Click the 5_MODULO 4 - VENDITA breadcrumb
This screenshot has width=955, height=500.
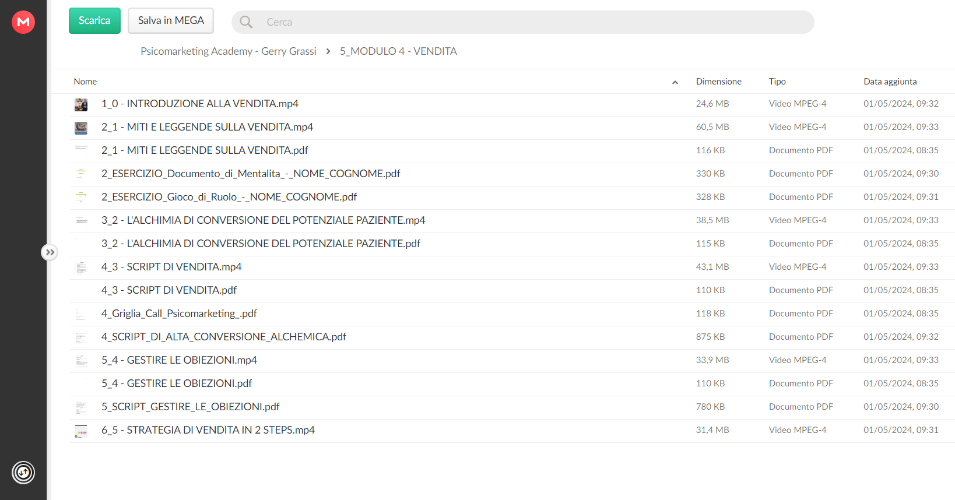(x=398, y=51)
